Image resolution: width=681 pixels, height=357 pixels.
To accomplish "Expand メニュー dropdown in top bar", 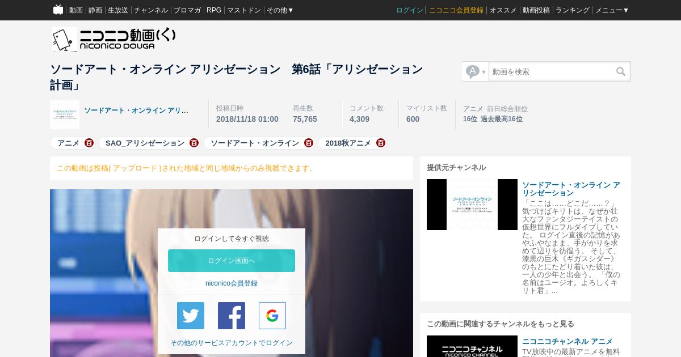I will point(612,10).
